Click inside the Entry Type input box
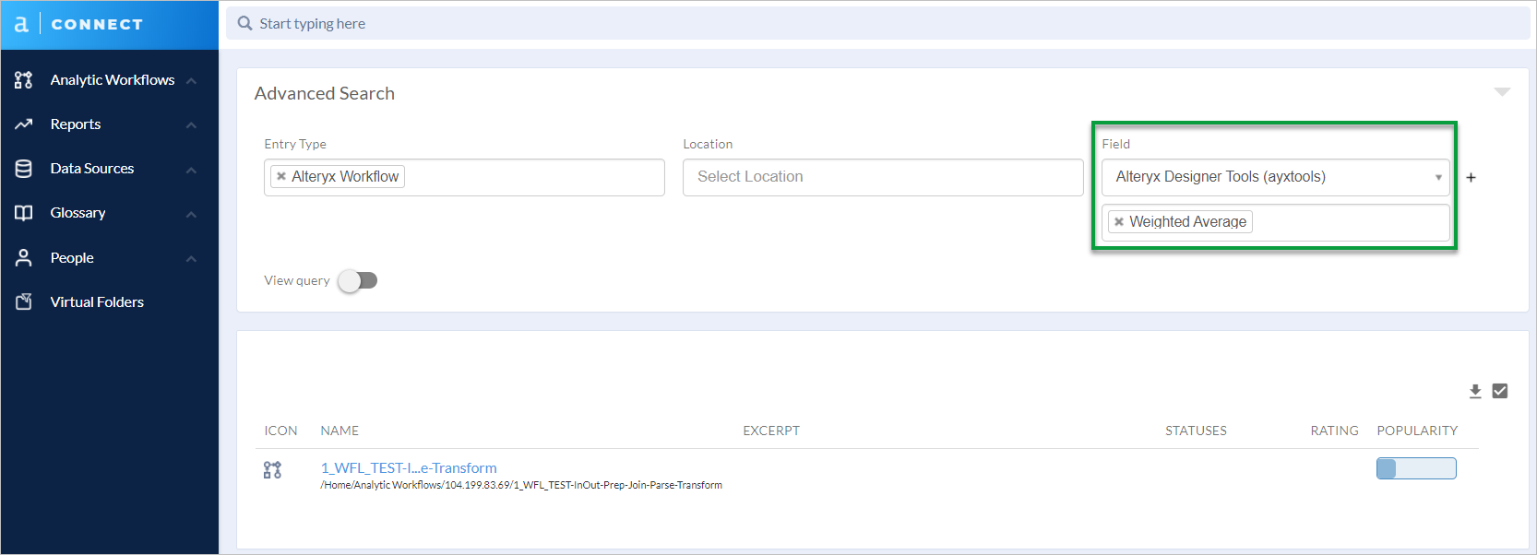The height and width of the screenshot is (555, 1537). pyautogui.click(x=464, y=177)
